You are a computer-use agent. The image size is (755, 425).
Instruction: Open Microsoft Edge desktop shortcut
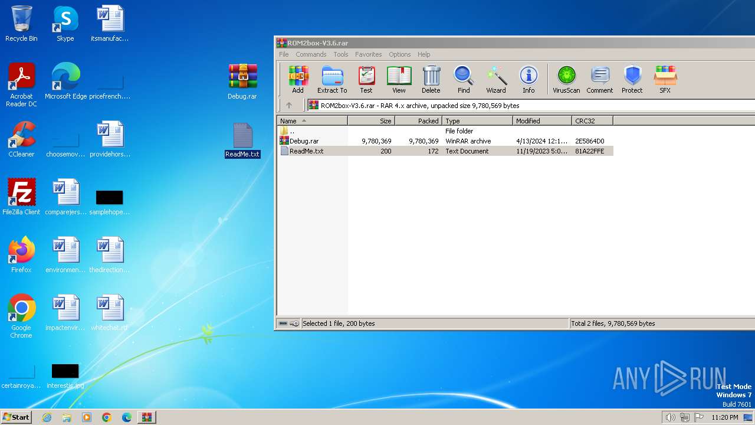click(x=65, y=81)
